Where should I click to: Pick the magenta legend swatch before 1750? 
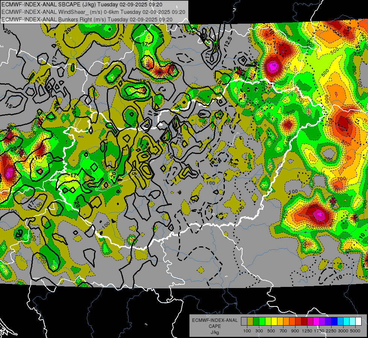click(317, 321)
